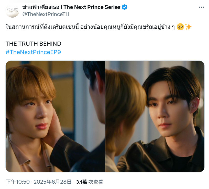Open the round profile avatar

(12, 11)
